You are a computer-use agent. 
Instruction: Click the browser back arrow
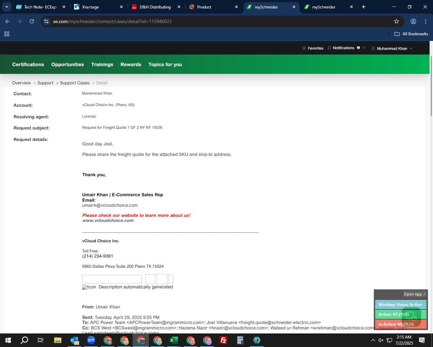(x=7, y=21)
